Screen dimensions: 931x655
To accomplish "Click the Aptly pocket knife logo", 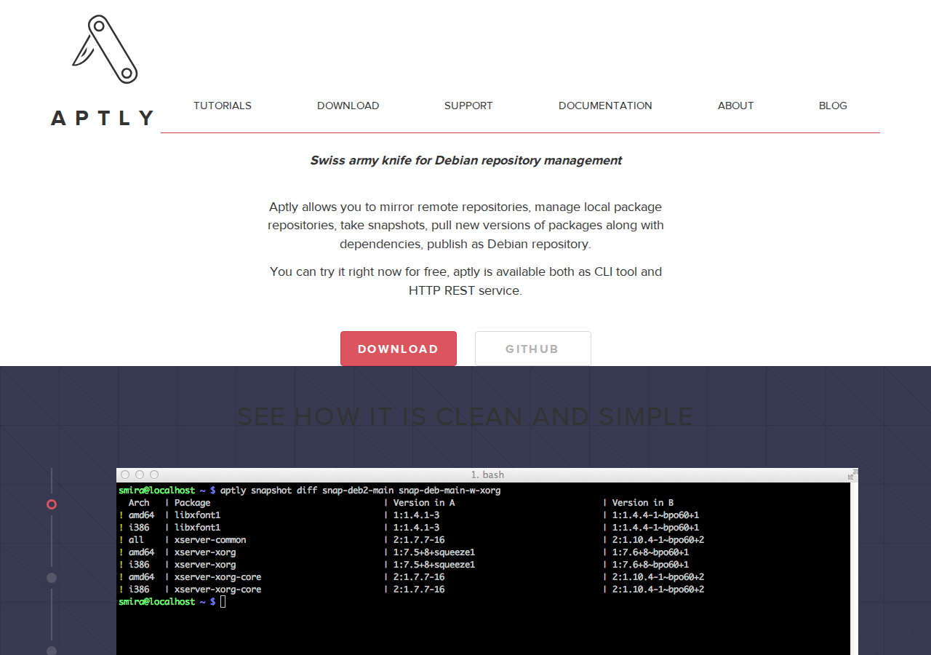I will pyautogui.click(x=105, y=49).
